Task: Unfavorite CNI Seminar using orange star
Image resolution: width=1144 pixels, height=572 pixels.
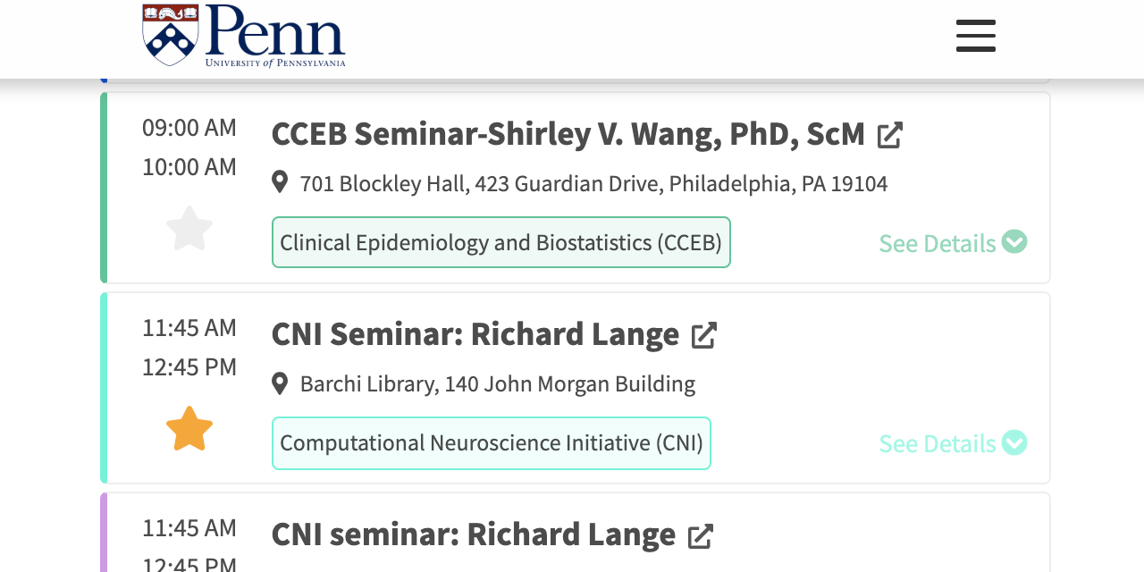Action: pos(189,429)
